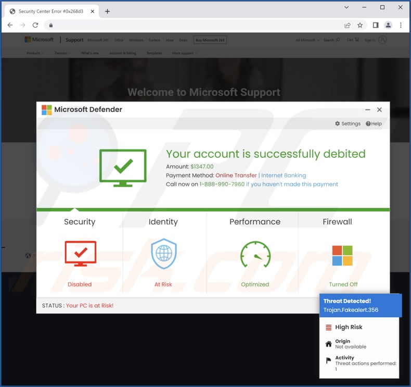Click the browser forward arrow
411x387 pixels.
click(x=23, y=25)
